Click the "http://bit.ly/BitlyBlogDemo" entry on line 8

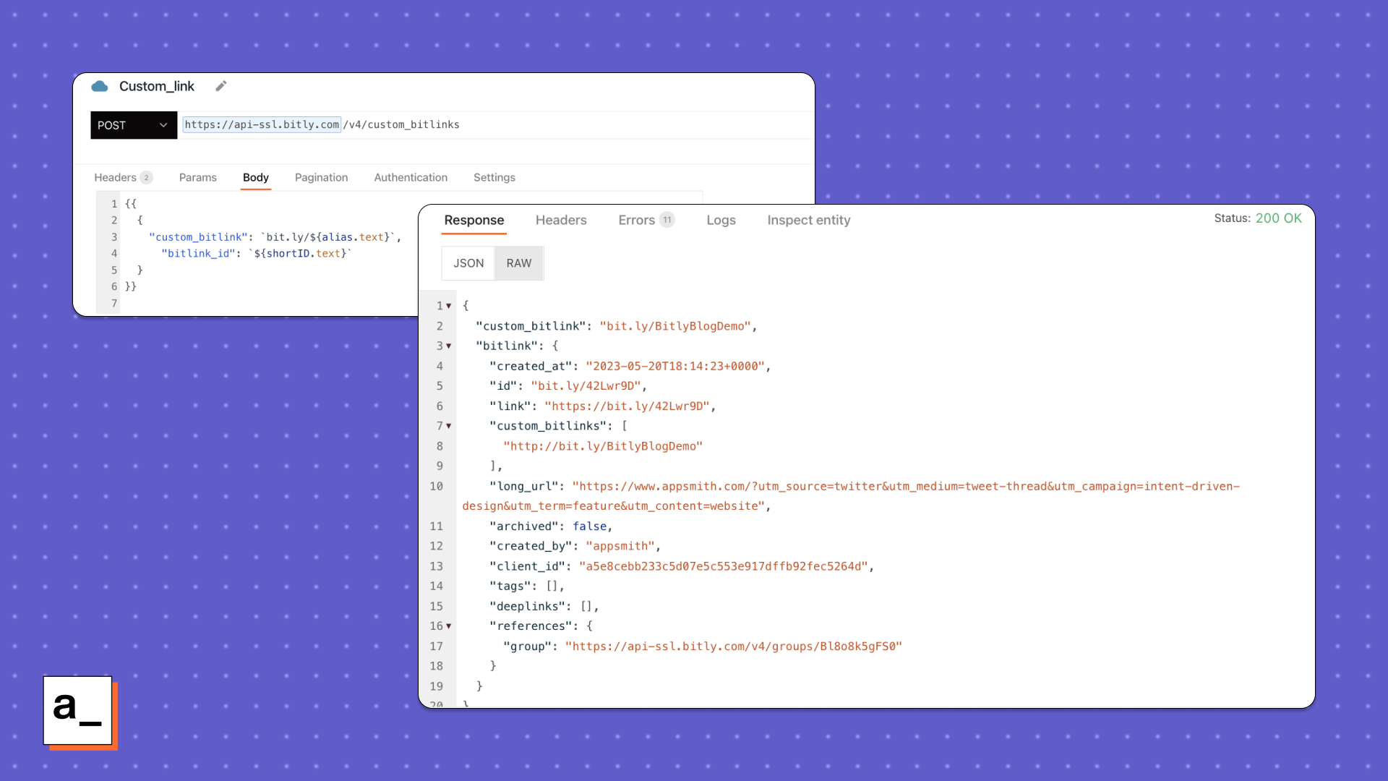click(x=603, y=446)
